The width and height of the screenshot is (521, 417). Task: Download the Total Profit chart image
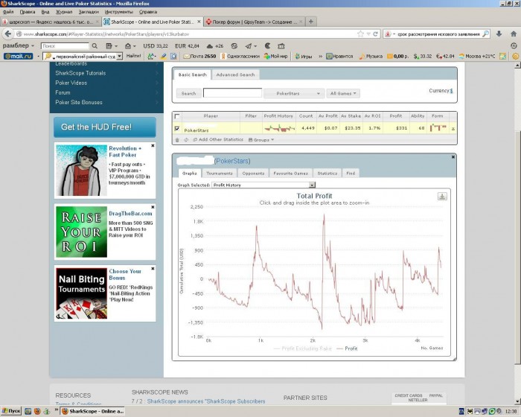[x=442, y=196]
